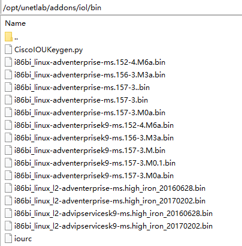Select i86bi_linux_l2-advipservicesk9-ms.high_iron_20160628.bin file name
242x246 pixels.
(x=113, y=214)
